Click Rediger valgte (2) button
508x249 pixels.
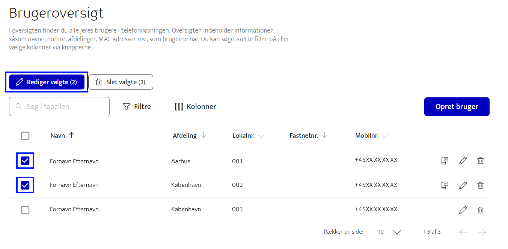tap(47, 82)
